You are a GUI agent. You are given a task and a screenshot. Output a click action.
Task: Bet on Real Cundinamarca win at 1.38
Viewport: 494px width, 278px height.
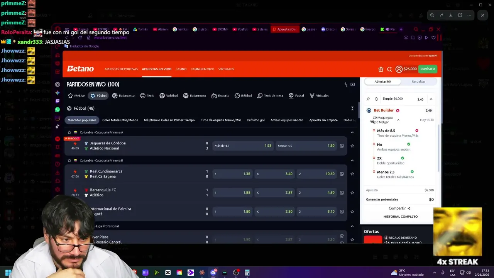point(232,174)
